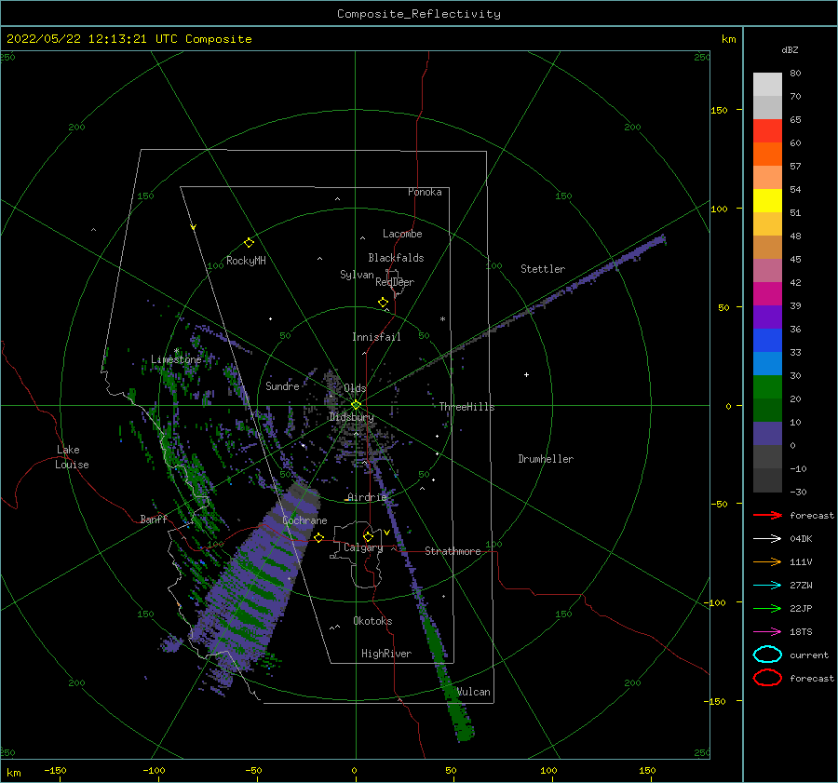Click the Ponoka label

425,192
